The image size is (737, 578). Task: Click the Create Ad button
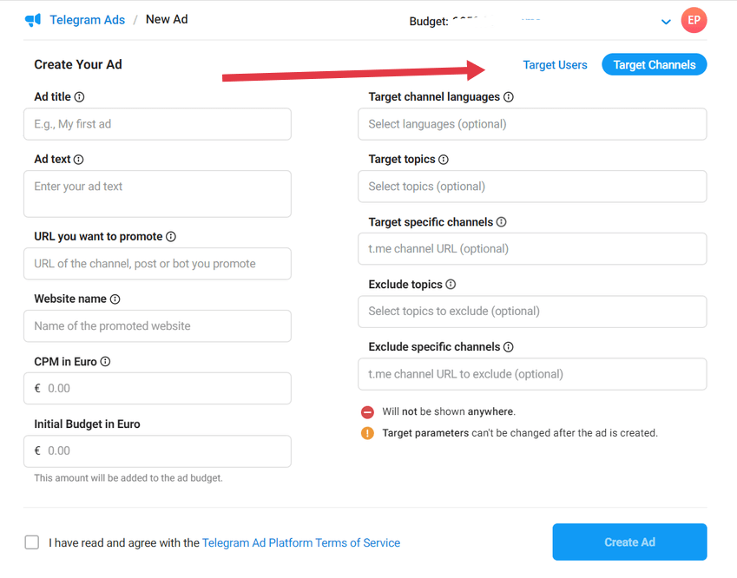pos(629,542)
